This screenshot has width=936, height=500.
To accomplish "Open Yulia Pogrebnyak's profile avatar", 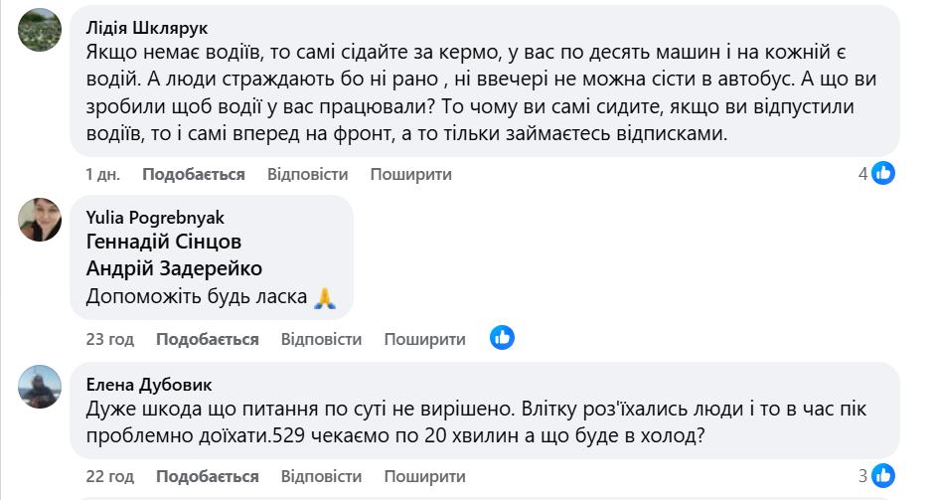I will [x=40, y=219].
